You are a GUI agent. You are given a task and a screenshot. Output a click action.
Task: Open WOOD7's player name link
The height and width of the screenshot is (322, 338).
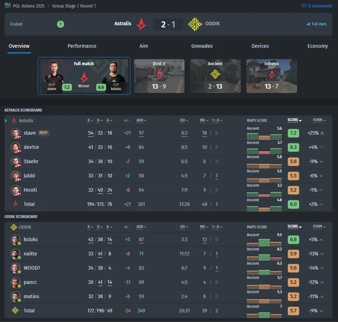[x=32, y=268]
